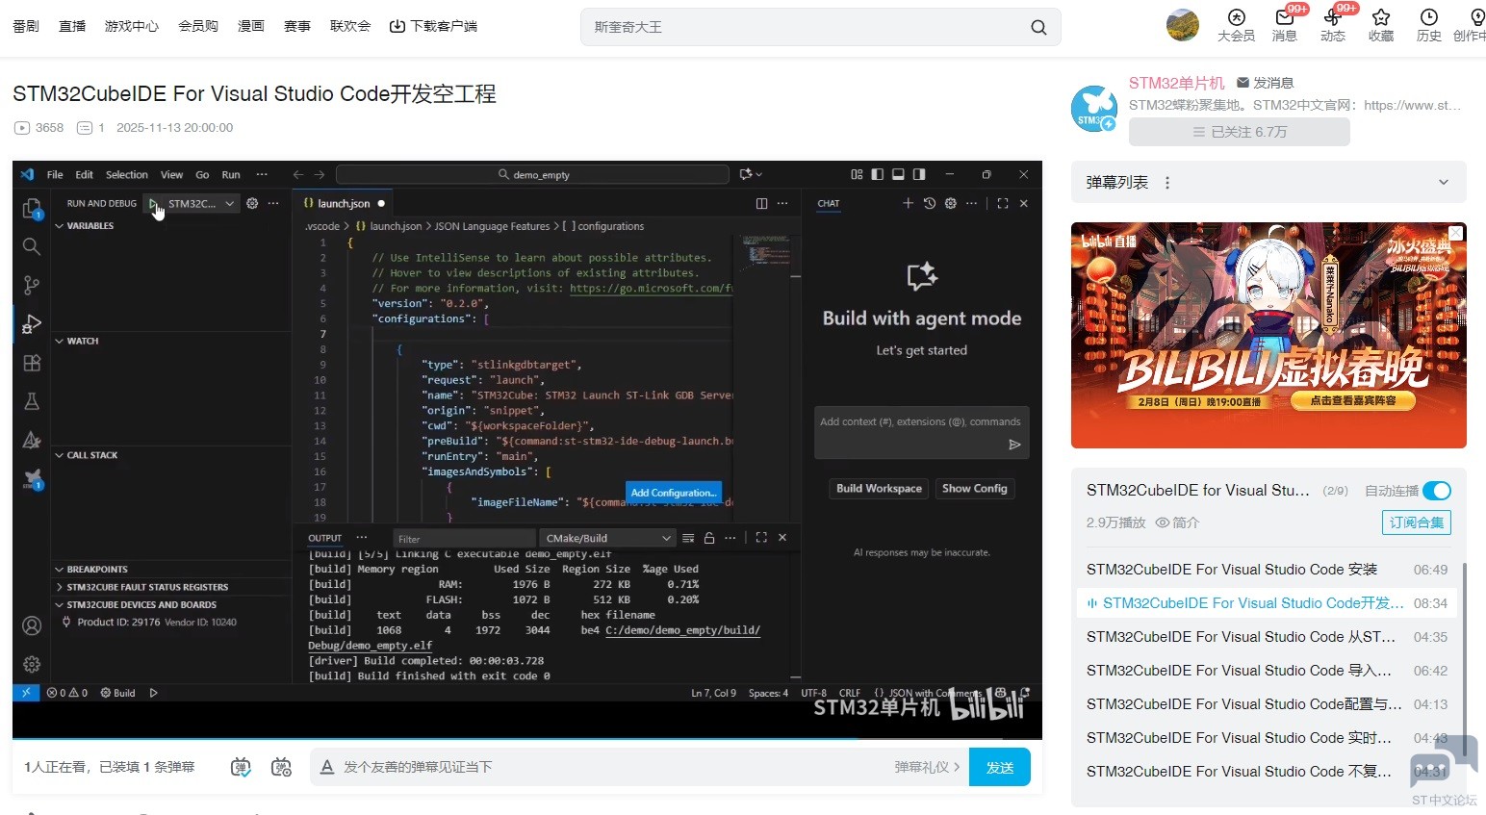The height and width of the screenshot is (815, 1486).
Task: Play 'STM32CubeIDE For Visual Studio Code 安装' video
Action: (1267, 570)
